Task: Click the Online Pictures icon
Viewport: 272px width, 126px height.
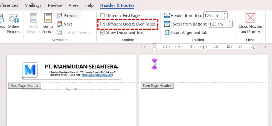Action: pos(13,19)
